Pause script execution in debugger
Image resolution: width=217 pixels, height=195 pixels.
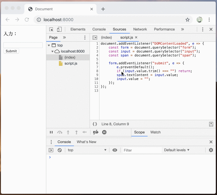pos(51,132)
